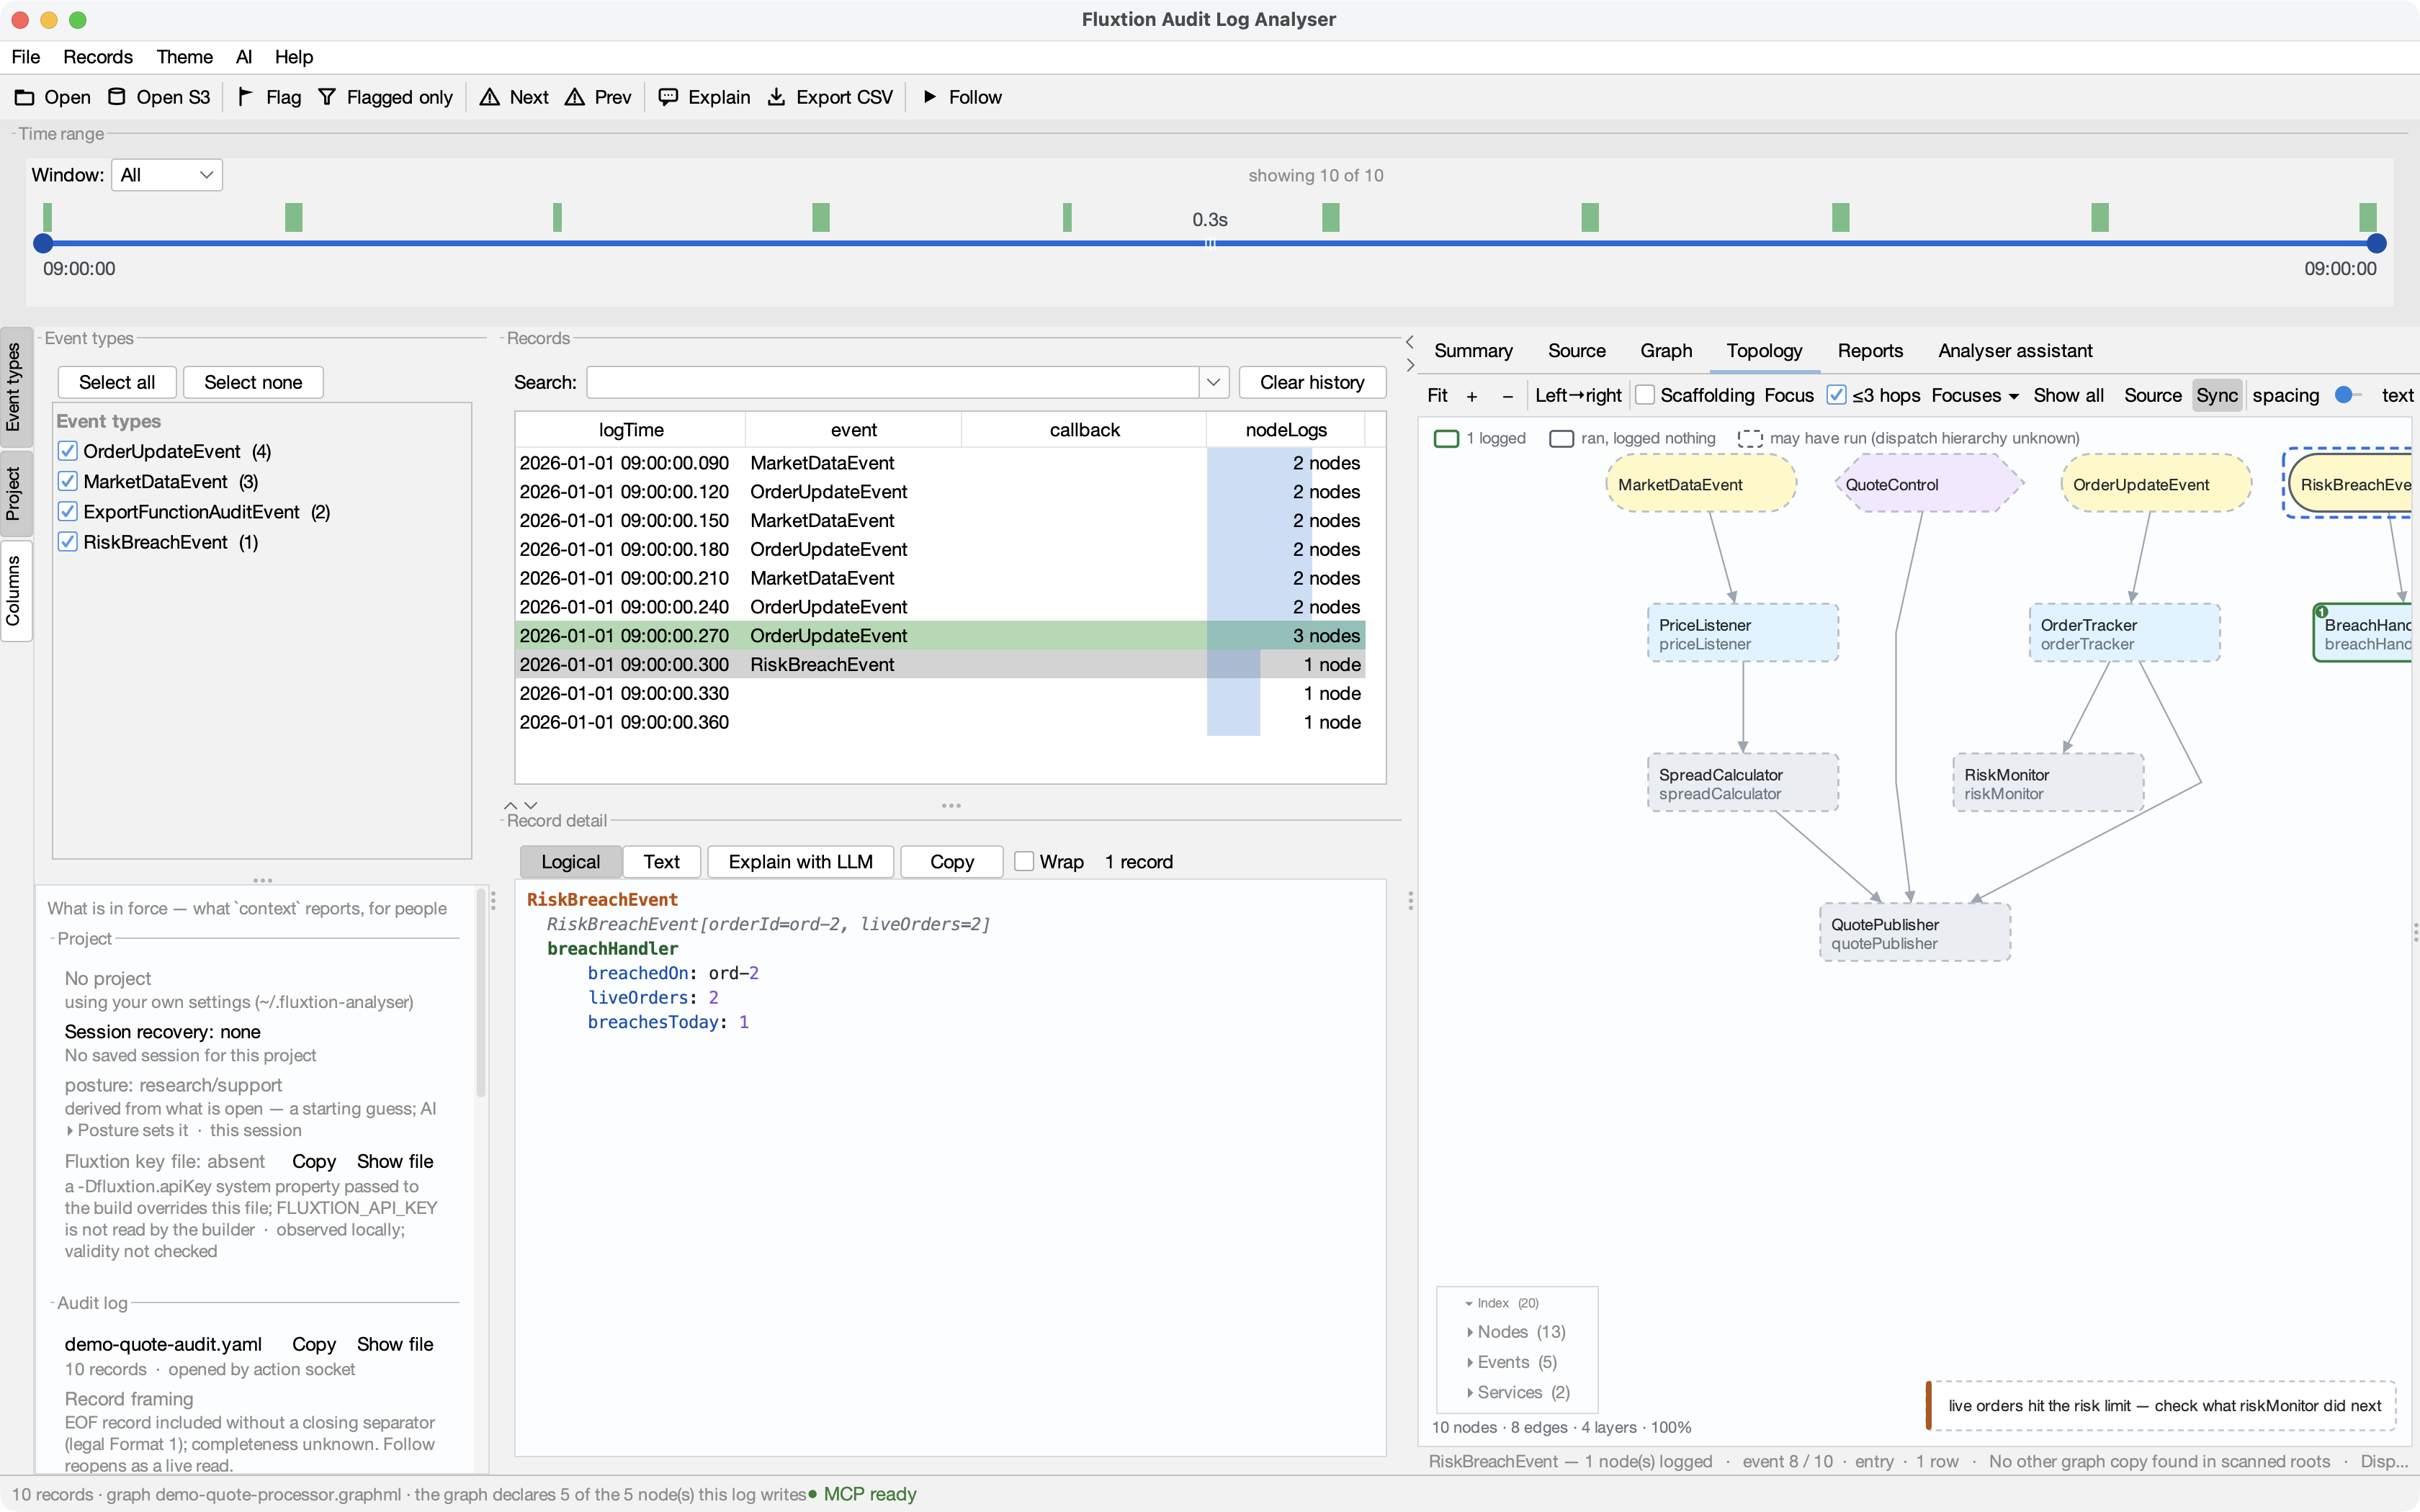Zoom in topology with the plus icon
This screenshot has width=2420, height=1512.
tap(1472, 396)
